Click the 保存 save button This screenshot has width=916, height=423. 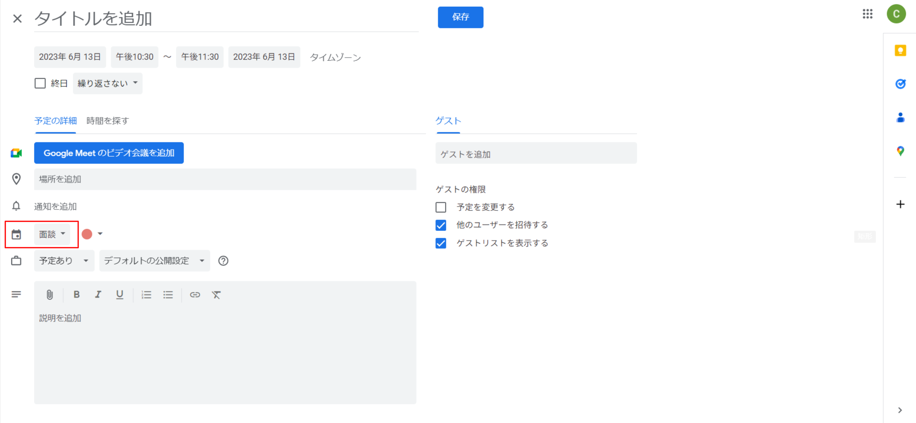click(460, 17)
